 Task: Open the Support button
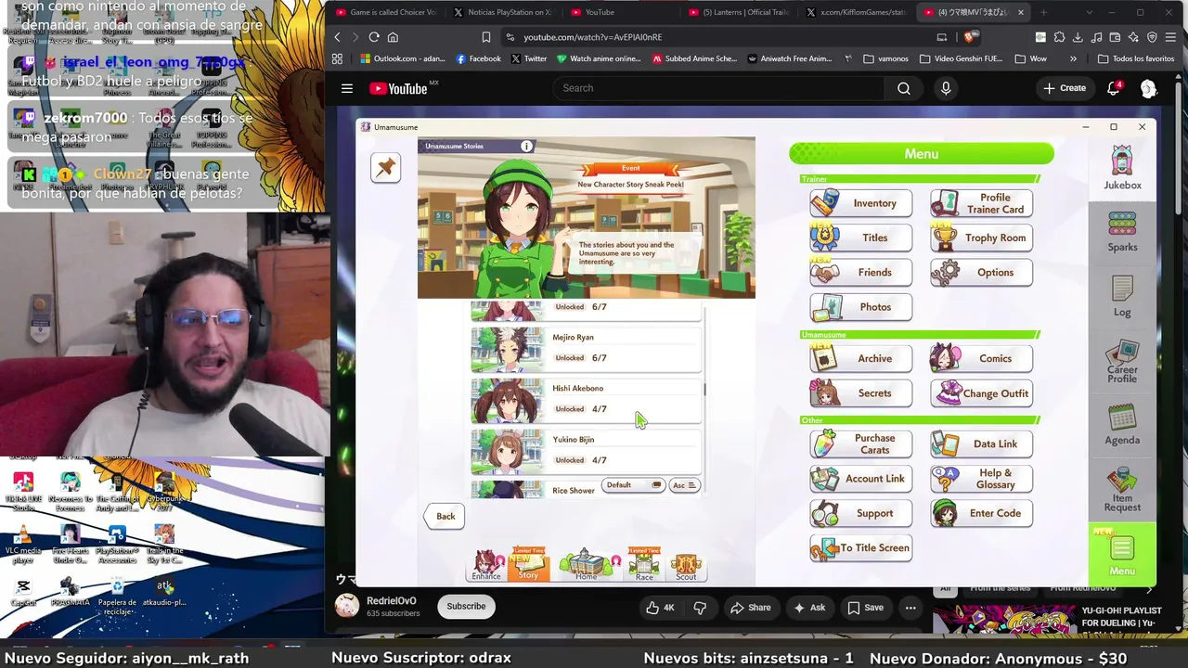[860, 513]
